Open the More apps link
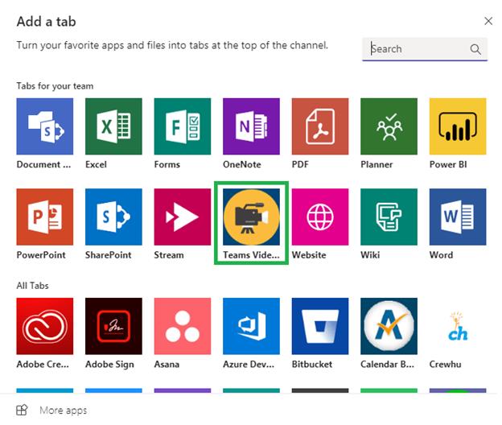This screenshot has width=502, height=425. pyautogui.click(x=63, y=411)
